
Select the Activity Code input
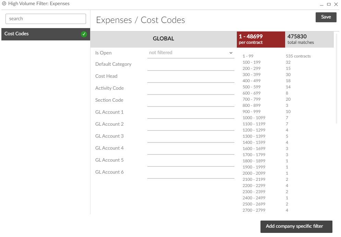click(x=191, y=90)
